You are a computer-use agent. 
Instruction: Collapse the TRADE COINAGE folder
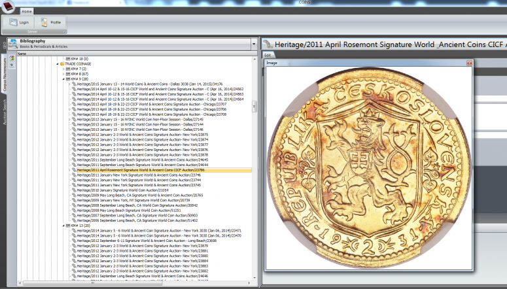(x=58, y=64)
